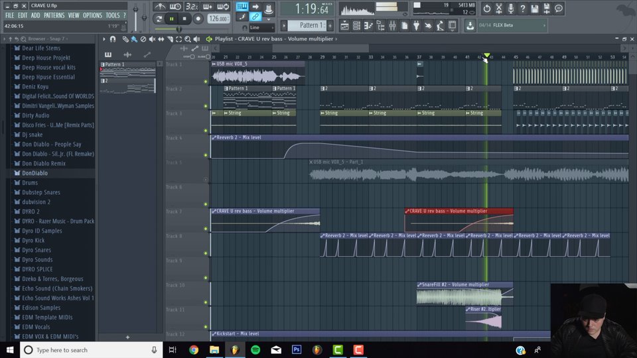Open the TOOLS menu
Image resolution: width=637 pixels, height=358 pixels.
pyautogui.click(x=113, y=15)
